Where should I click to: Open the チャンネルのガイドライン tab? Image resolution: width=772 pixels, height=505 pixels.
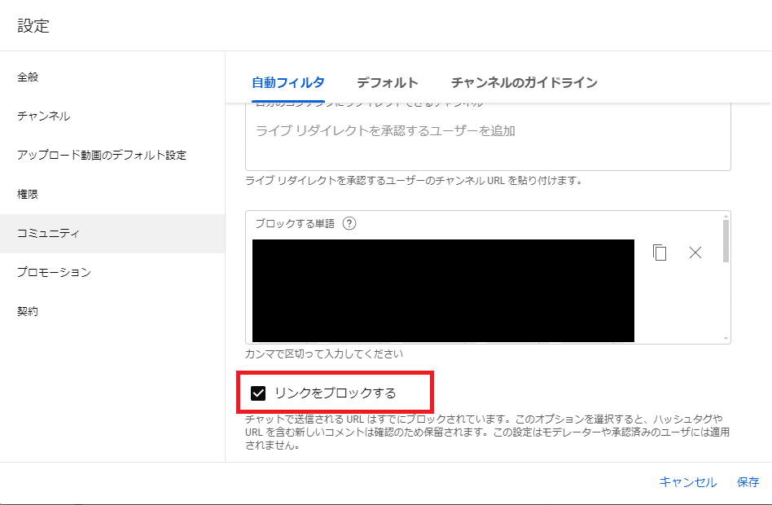tap(524, 82)
